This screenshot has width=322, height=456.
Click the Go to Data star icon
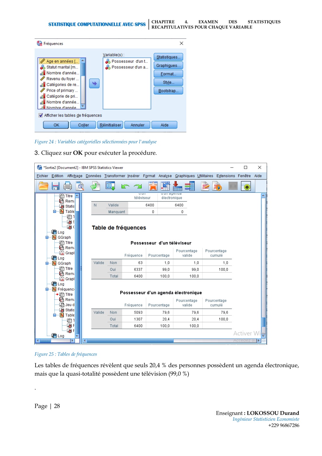[x=153, y=186]
